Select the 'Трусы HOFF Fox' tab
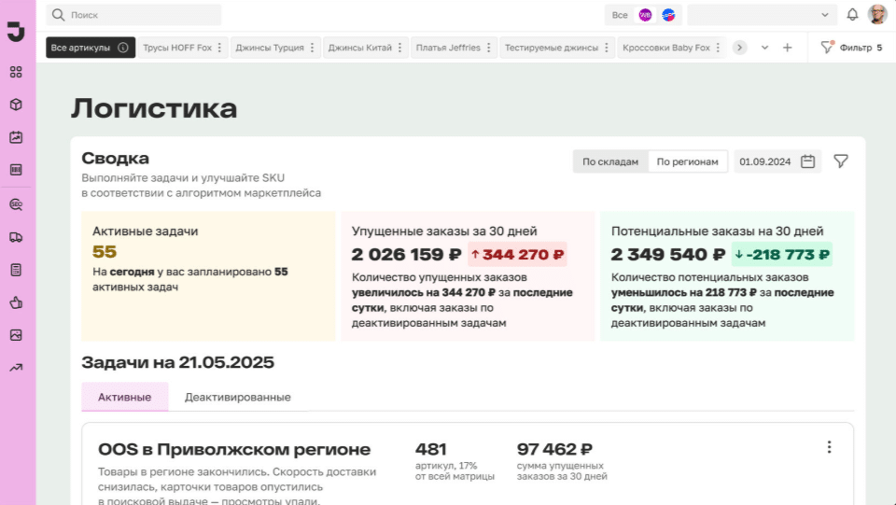 pos(183,48)
